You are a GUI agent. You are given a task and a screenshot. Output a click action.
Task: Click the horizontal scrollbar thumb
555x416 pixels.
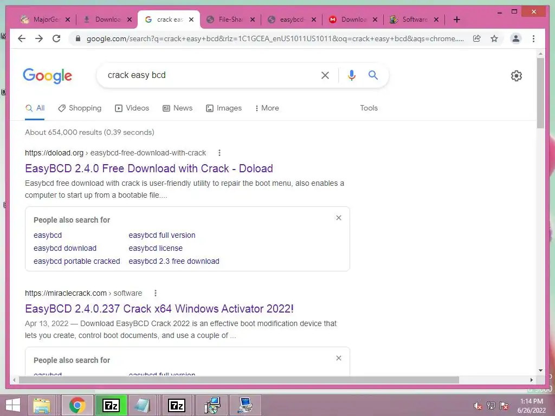click(x=239, y=380)
